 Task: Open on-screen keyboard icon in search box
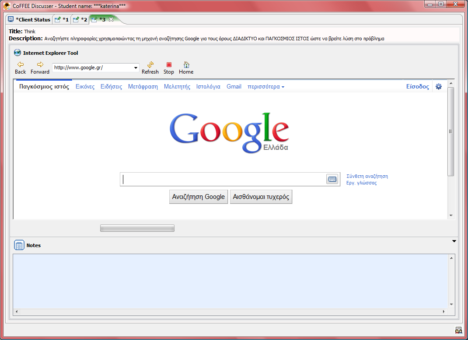tap(332, 179)
